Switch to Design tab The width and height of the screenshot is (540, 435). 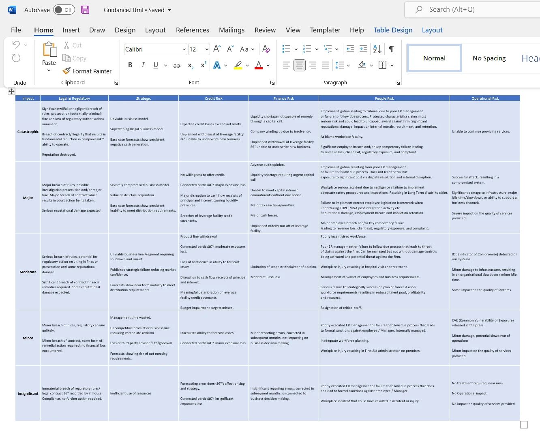click(125, 30)
